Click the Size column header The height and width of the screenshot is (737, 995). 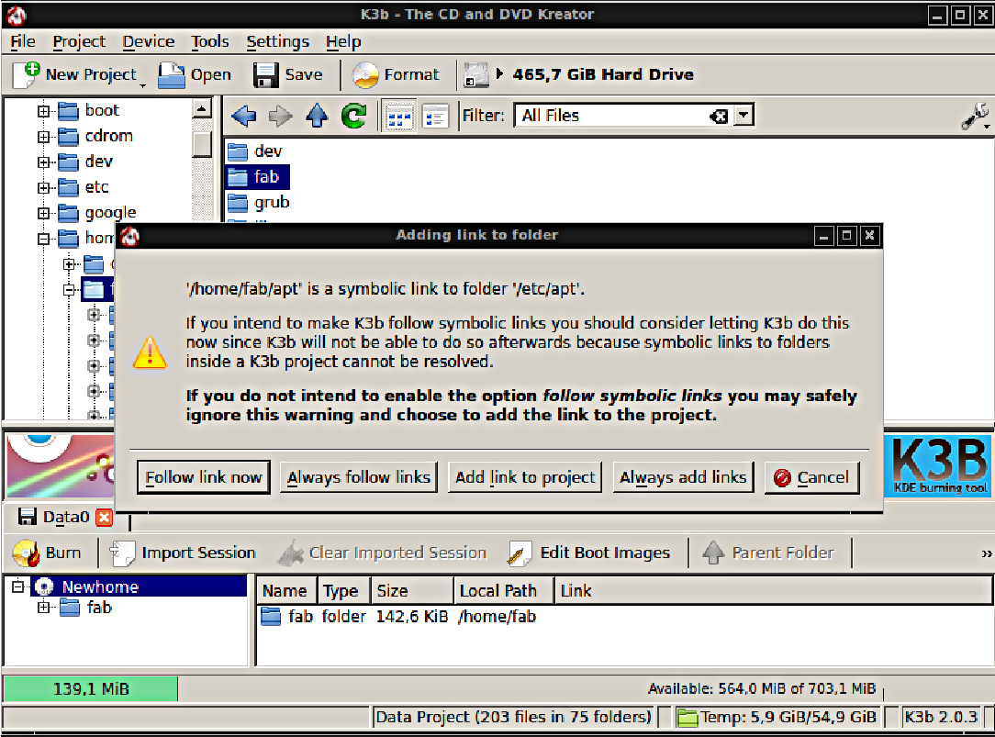pos(412,591)
